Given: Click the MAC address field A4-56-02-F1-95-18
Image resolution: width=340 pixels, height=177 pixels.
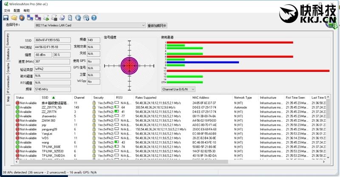Looking at the screenshot, I should coord(52,47).
